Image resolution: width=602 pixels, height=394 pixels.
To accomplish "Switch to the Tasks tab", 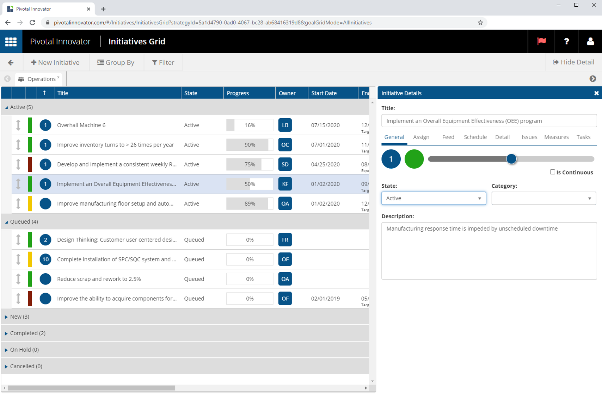I will (583, 137).
